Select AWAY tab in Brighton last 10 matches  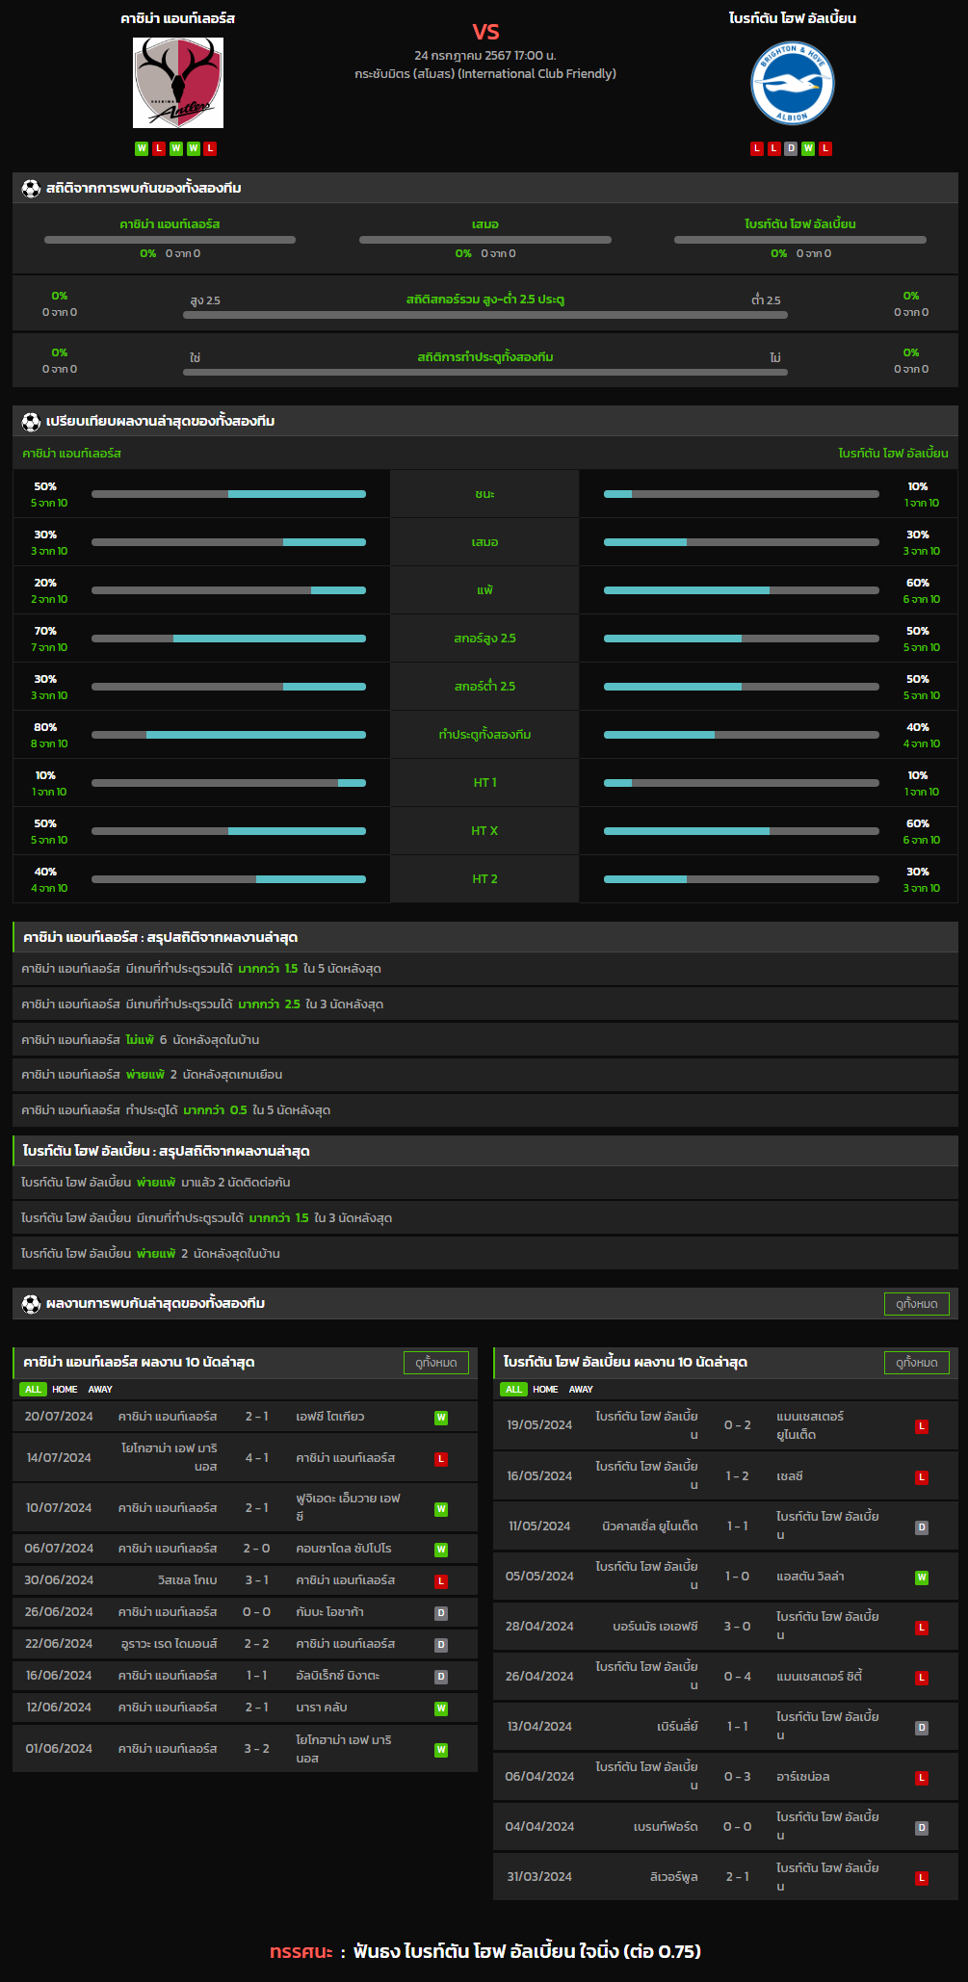[581, 1389]
